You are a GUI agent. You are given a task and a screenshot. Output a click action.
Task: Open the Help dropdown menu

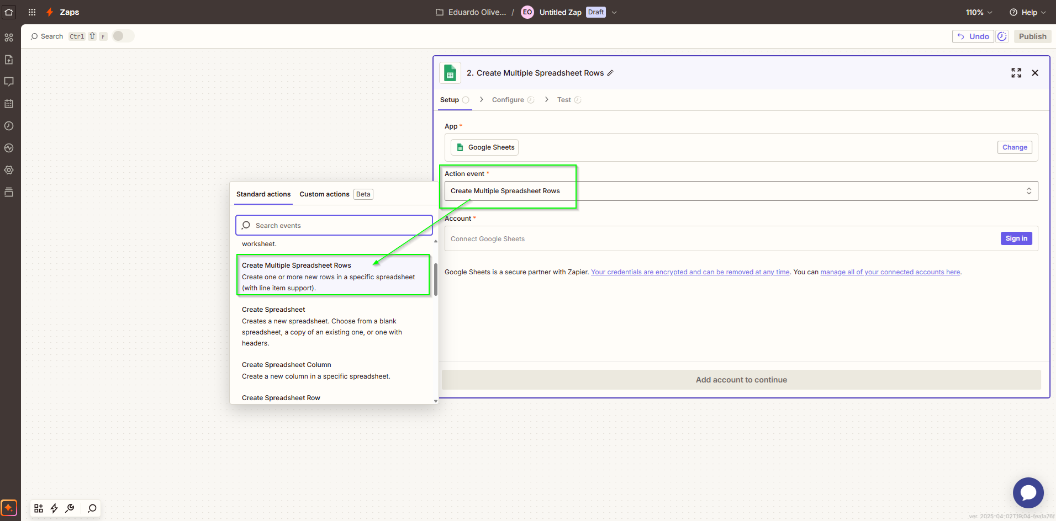tap(1027, 12)
